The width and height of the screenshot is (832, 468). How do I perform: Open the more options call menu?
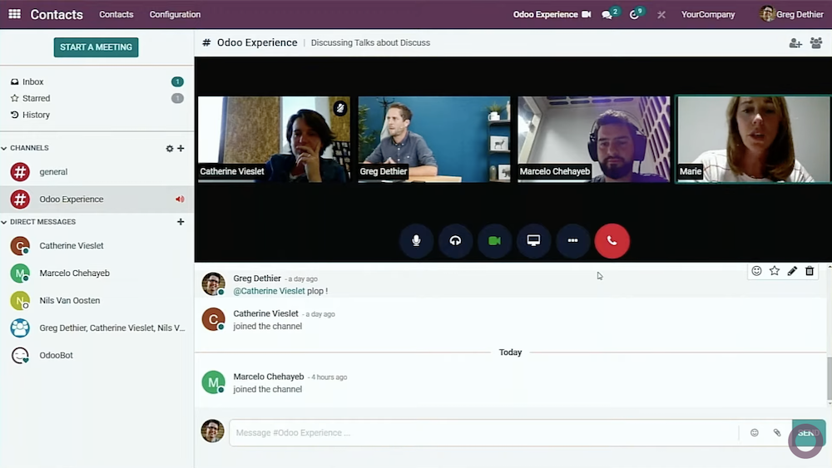[x=572, y=241]
